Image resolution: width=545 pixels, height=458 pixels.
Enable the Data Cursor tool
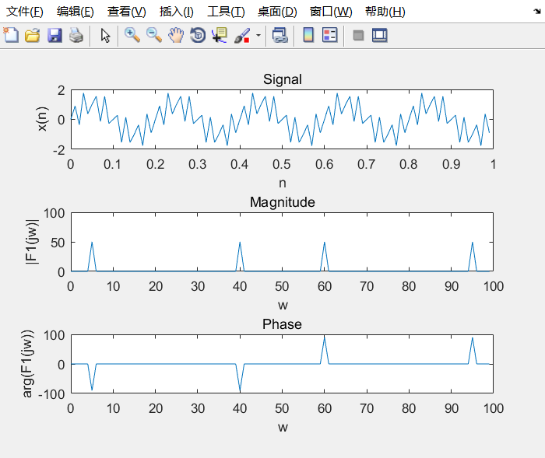(220, 35)
